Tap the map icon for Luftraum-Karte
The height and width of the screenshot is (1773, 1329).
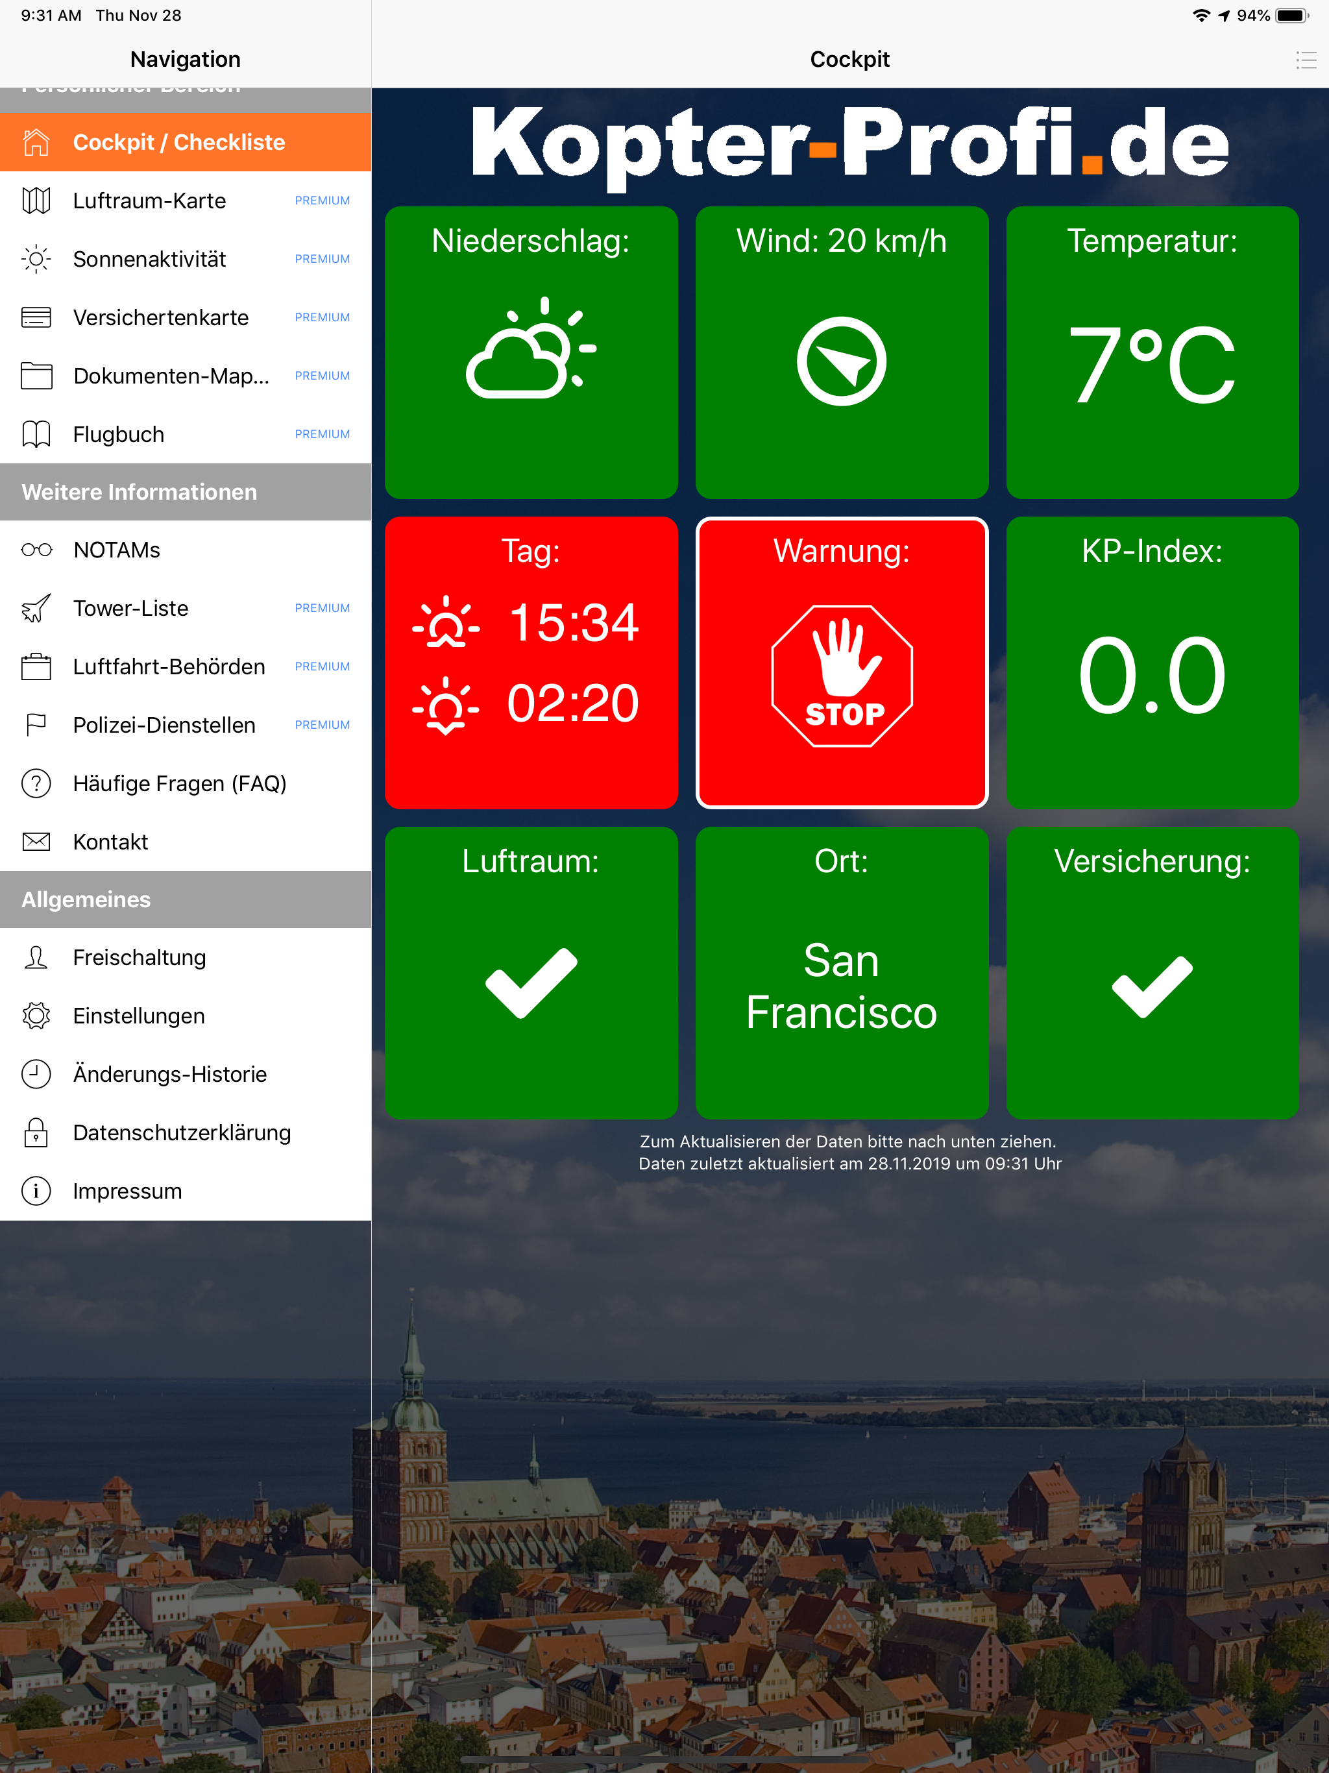point(36,201)
